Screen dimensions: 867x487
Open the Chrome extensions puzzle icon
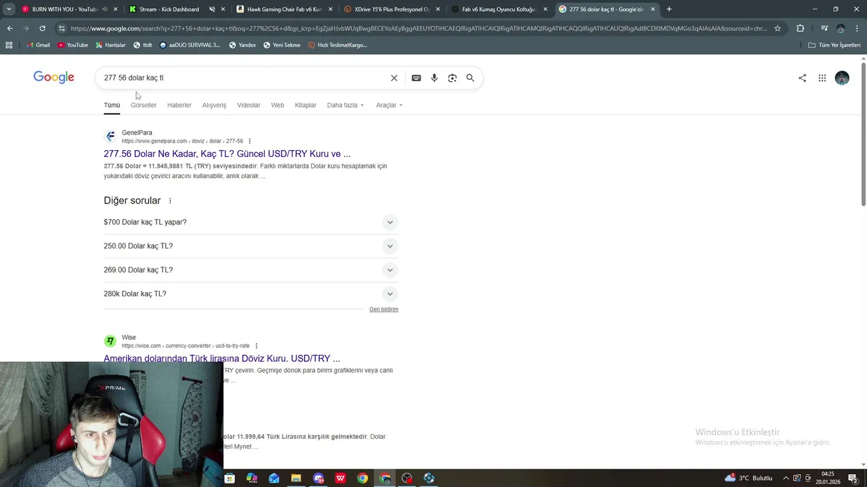pyautogui.click(x=800, y=28)
